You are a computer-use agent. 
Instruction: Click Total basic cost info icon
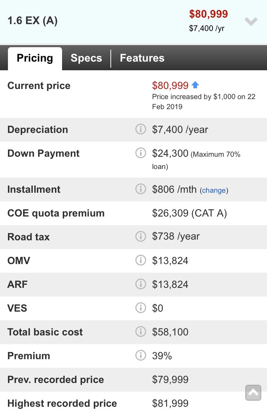click(140, 331)
